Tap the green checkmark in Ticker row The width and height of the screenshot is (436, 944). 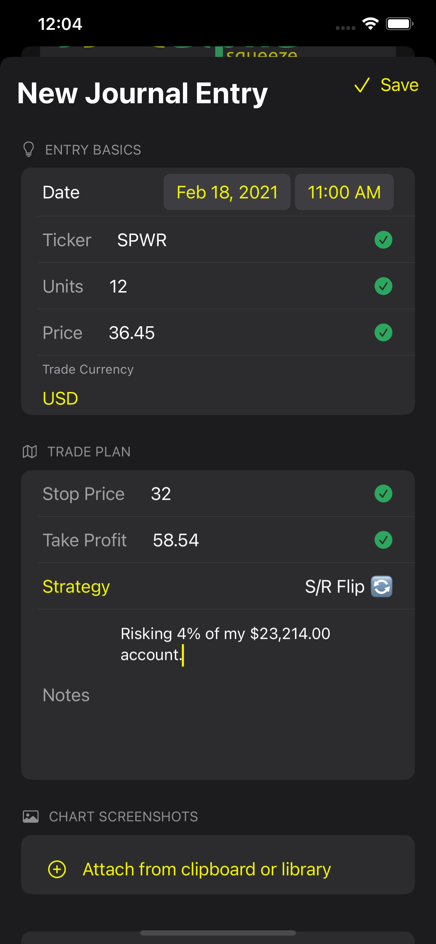pyautogui.click(x=383, y=240)
